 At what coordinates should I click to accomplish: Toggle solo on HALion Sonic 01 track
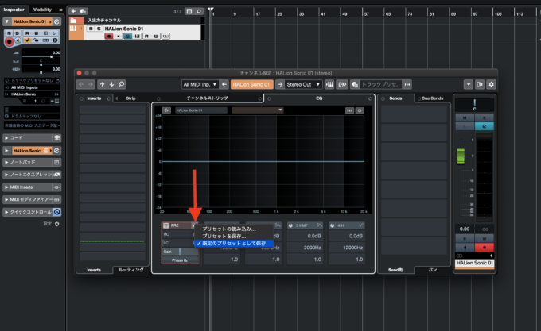(99, 29)
